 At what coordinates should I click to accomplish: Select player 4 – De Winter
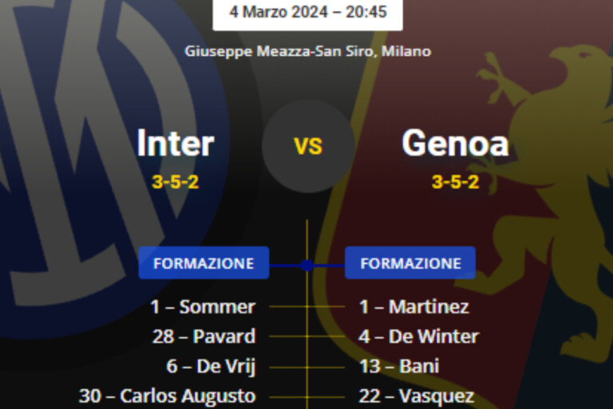click(x=418, y=336)
